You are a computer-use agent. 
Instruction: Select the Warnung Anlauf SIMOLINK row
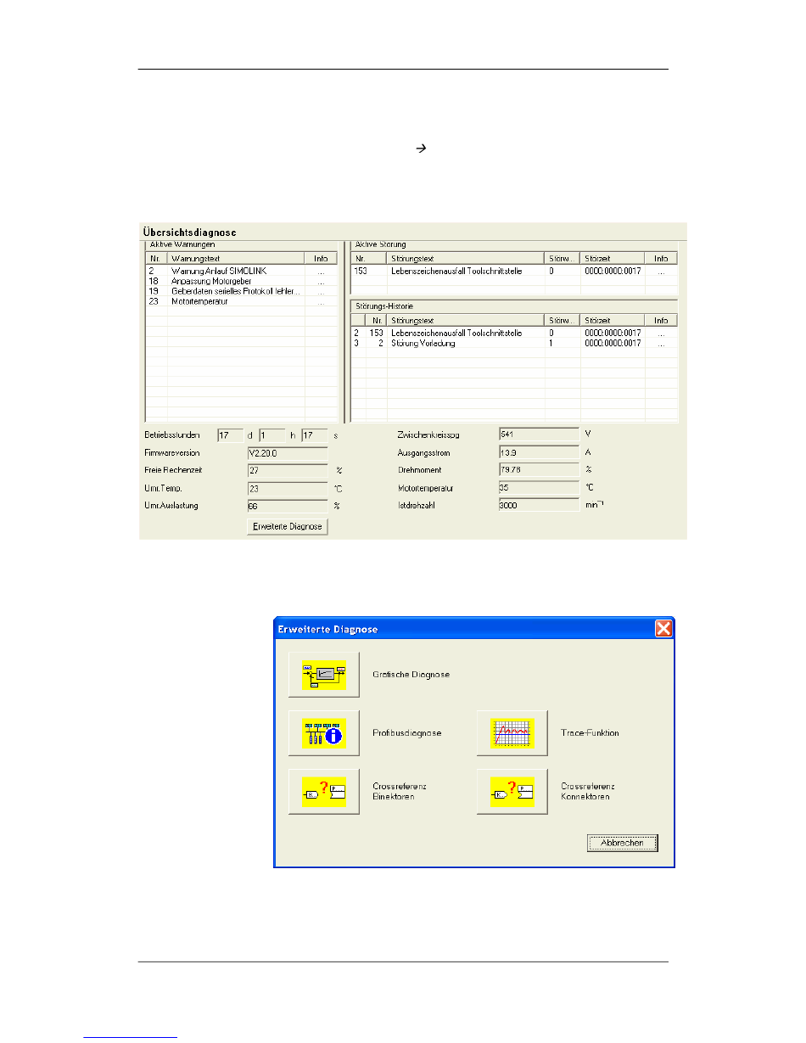point(242,271)
